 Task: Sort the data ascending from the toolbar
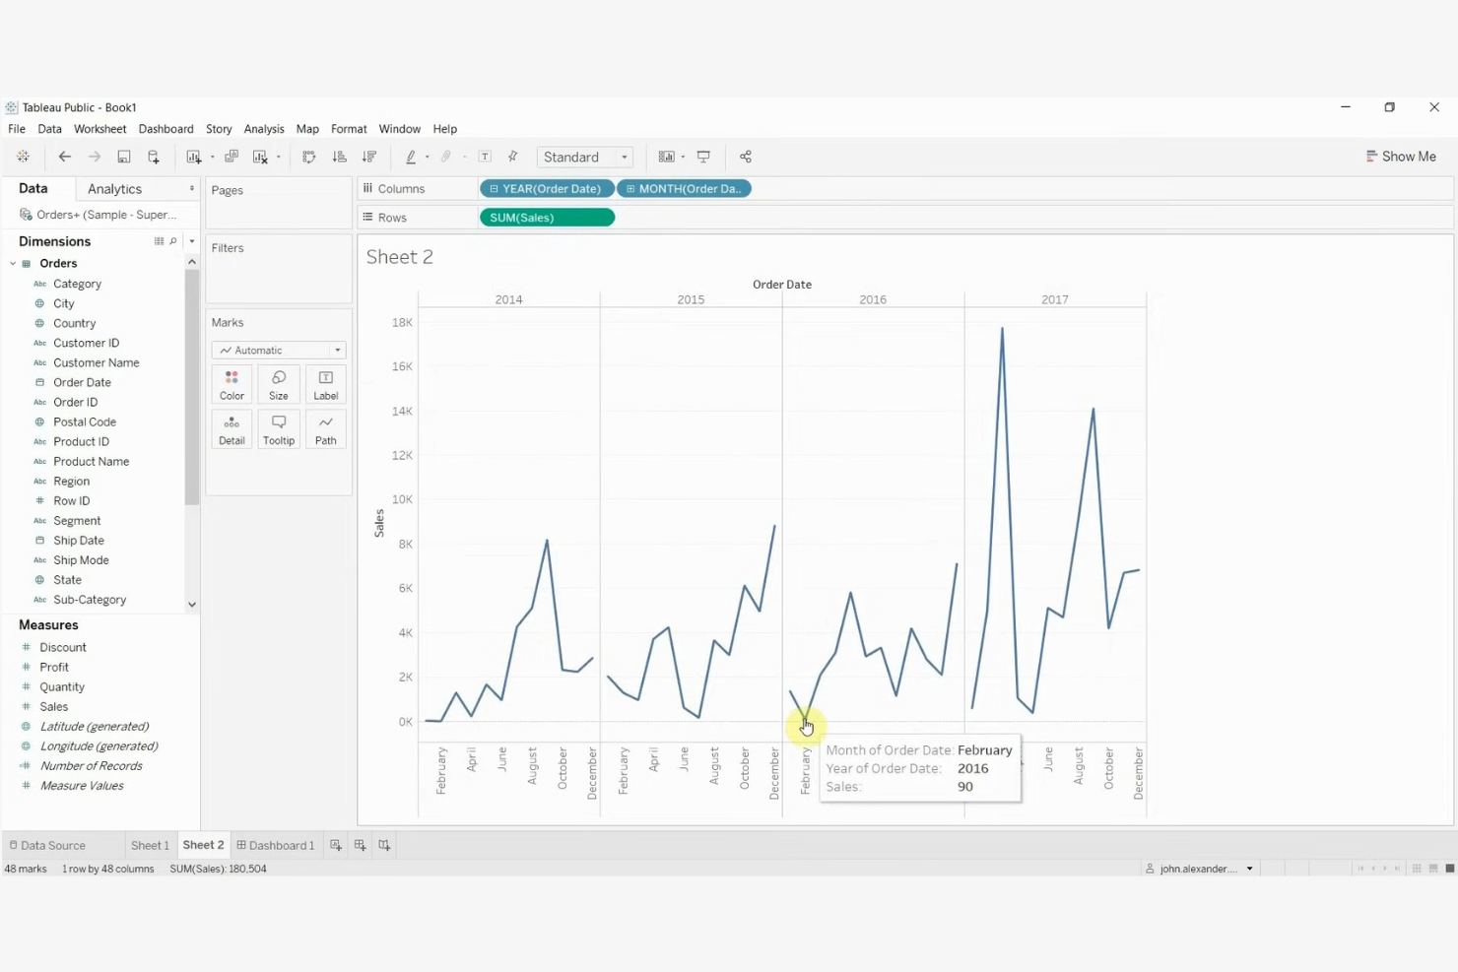coord(339,157)
